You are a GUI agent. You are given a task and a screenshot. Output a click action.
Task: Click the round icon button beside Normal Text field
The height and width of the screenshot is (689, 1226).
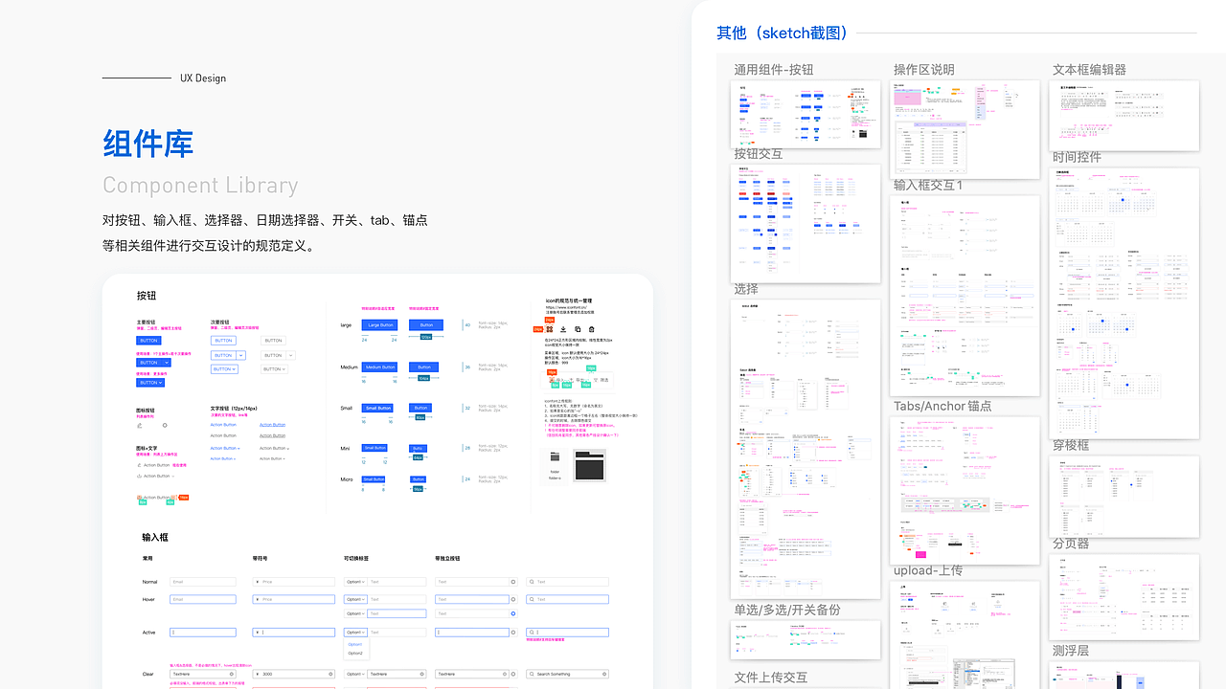(512, 582)
